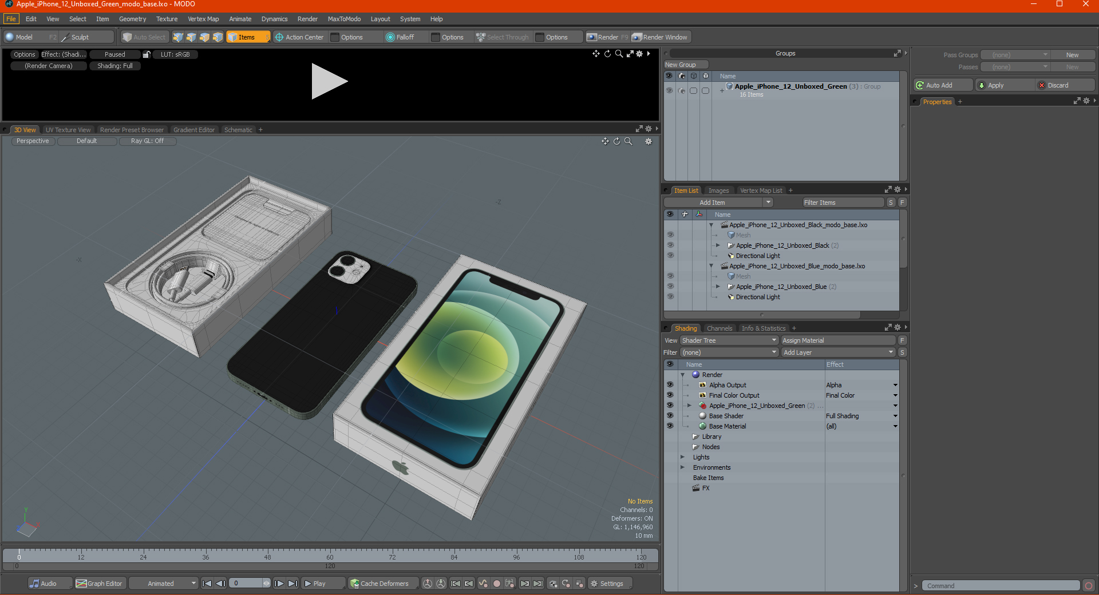This screenshot has height=595, width=1099.
Task: Click the Apply button
Action: [x=1005, y=85]
